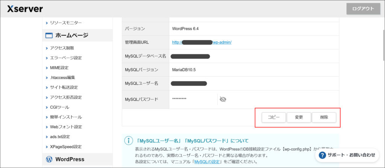
Task: Click the 変更 button
Action: click(x=299, y=117)
